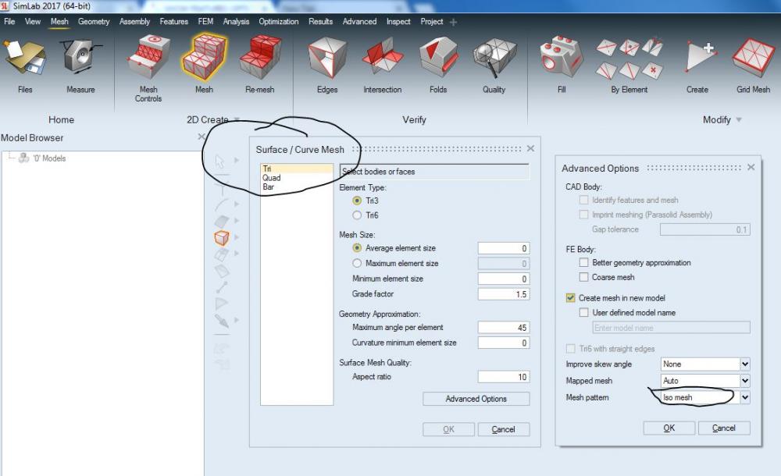Click the Advanced Options button
This screenshot has height=476, width=781.
click(x=476, y=399)
